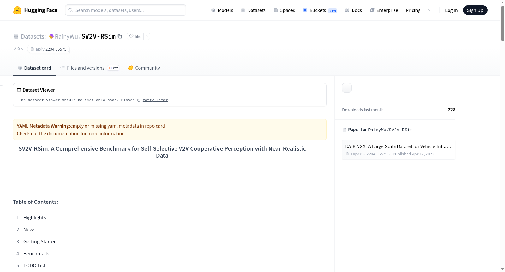Click the SV2V-RSim benchmark heading
This screenshot has width=505, height=272.
point(162,152)
